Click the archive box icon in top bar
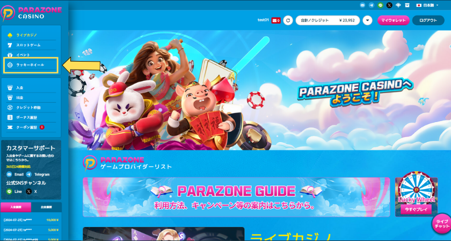 [x=407, y=5]
